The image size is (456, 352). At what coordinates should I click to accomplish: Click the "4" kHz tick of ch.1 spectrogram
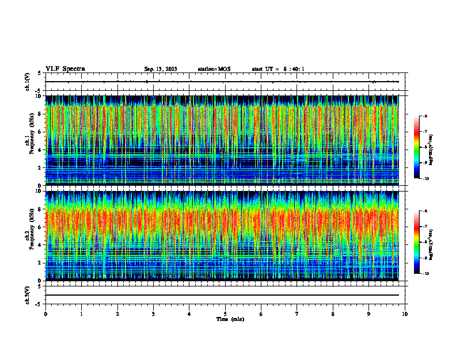[40, 150]
